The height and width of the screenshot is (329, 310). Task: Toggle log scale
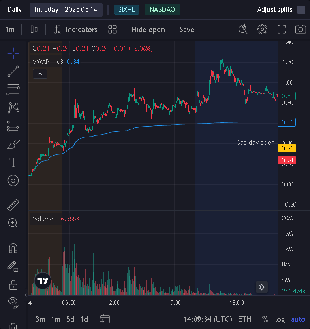[280, 319]
